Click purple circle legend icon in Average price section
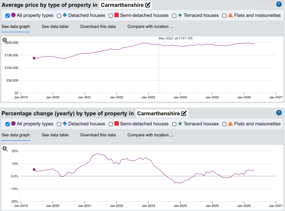Viewport: 285px width, 211px height. click(x=13, y=15)
